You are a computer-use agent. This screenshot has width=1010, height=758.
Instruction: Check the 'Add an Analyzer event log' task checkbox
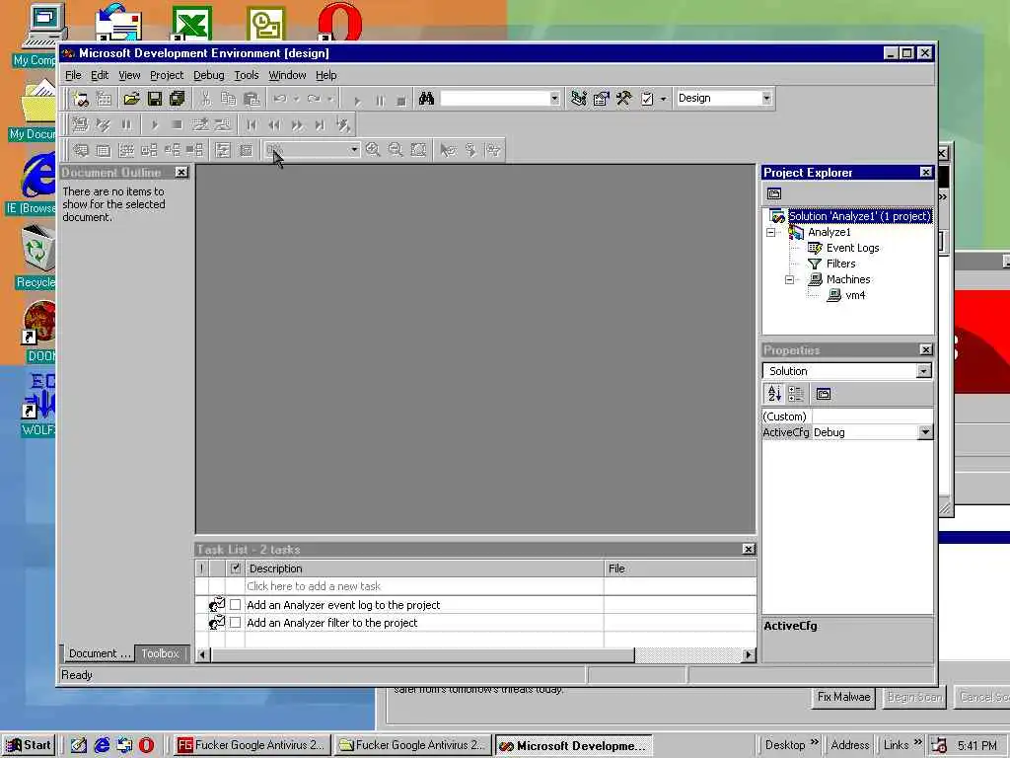pyautogui.click(x=235, y=605)
